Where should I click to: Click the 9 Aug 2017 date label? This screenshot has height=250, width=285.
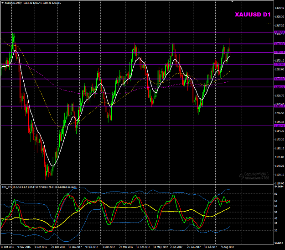click(x=228, y=247)
